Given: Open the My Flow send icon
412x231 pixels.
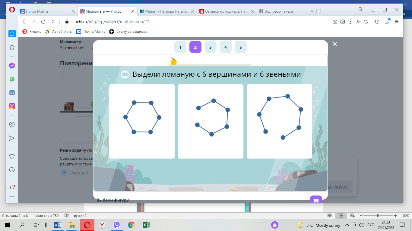Looking at the screenshot, I should point(358,22).
